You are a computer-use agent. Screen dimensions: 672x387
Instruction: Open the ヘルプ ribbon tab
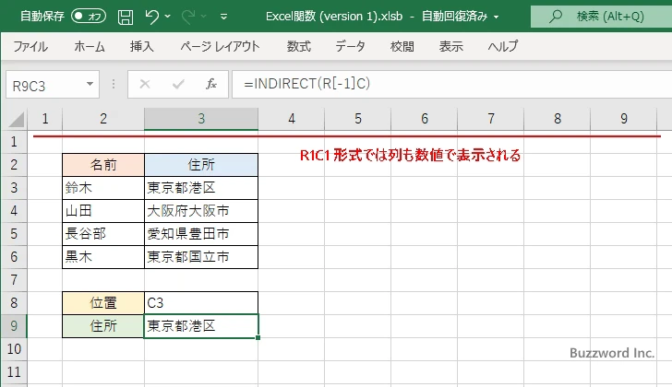point(503,46)
